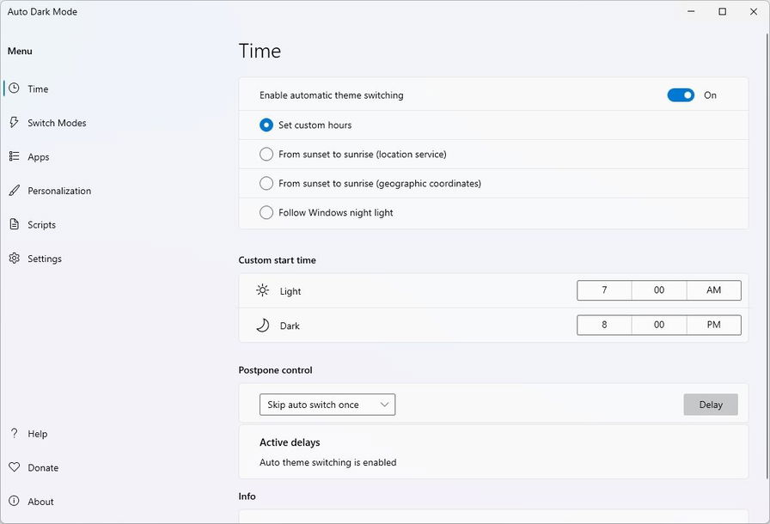The width and height of the screenshot is (770, 524).
Task: Click the Light start time minutes field
Action: [x=659, y=290]
